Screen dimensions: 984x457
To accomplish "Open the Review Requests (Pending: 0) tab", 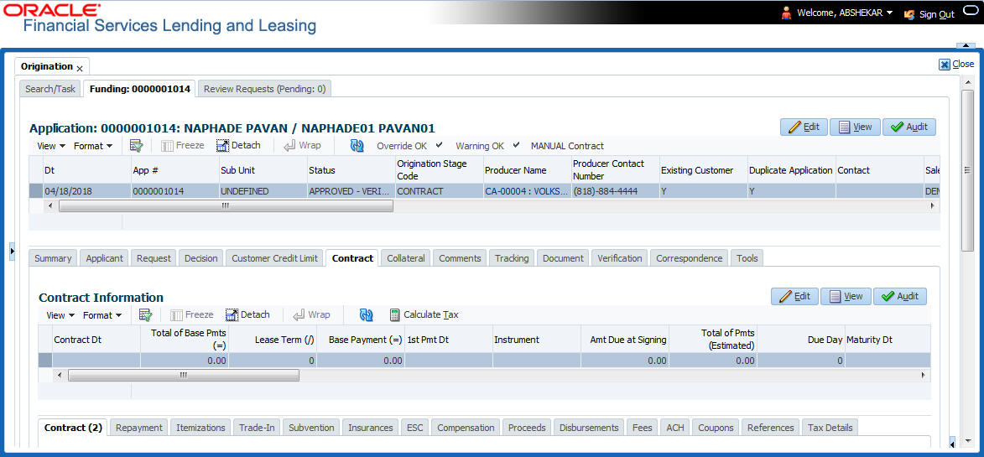I will (x=264, y=89).
